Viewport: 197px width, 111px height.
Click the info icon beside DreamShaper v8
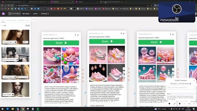pyautogui.click(x=16, y=42)
